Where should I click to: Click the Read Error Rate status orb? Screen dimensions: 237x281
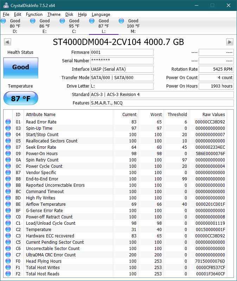coord(8,122)
